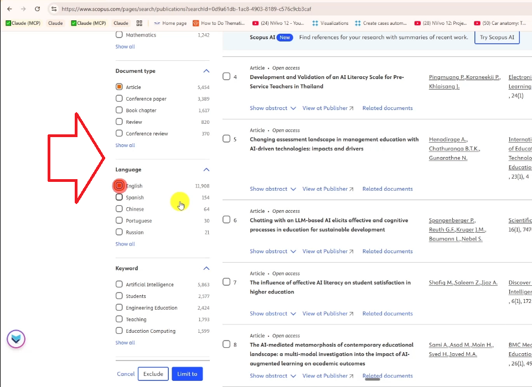
Task: Open the Home page bookmark
Action: point(171,23)
